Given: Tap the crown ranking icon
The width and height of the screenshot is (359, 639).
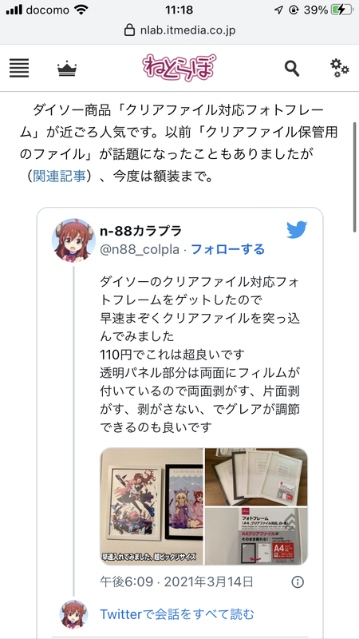Looking at the screenshot, I should (67, 69).
